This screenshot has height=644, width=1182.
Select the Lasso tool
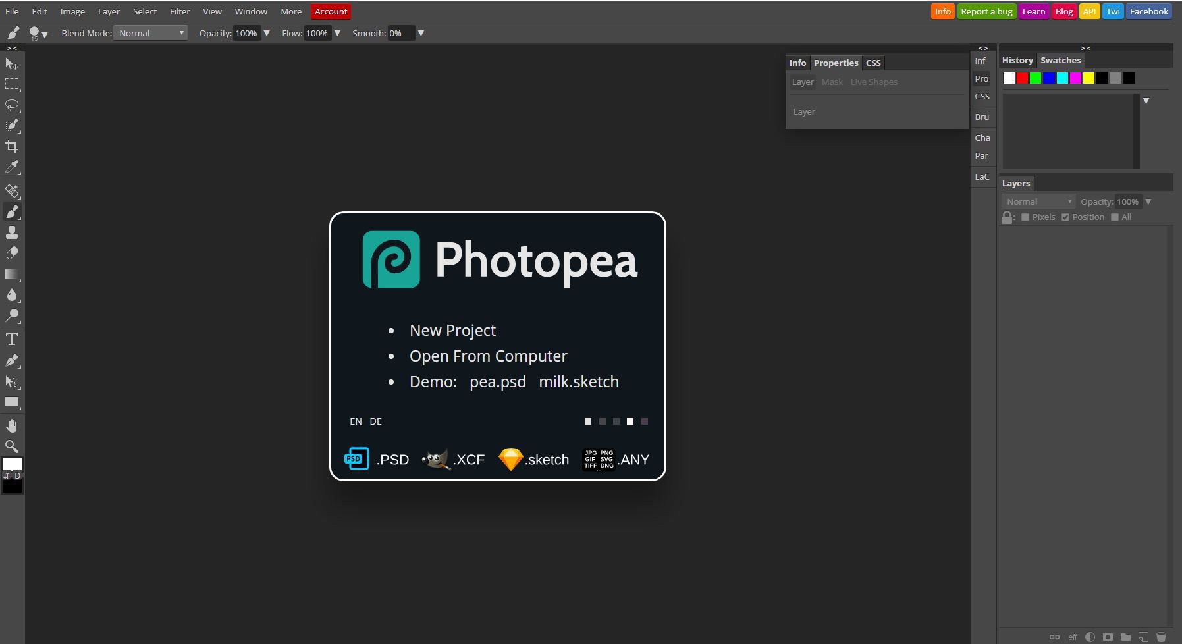click(12, 105)
